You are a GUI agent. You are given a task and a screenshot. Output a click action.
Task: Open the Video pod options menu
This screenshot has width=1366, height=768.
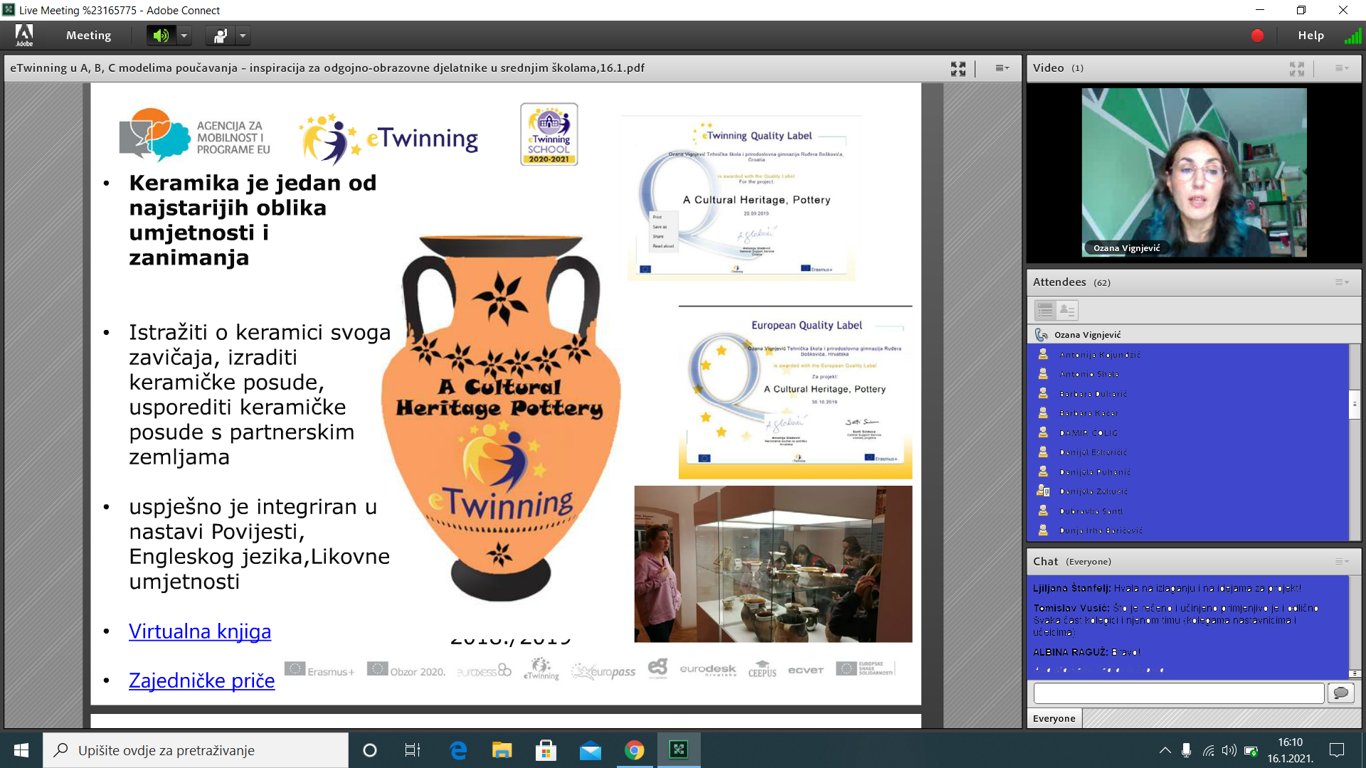(1342, 68)
